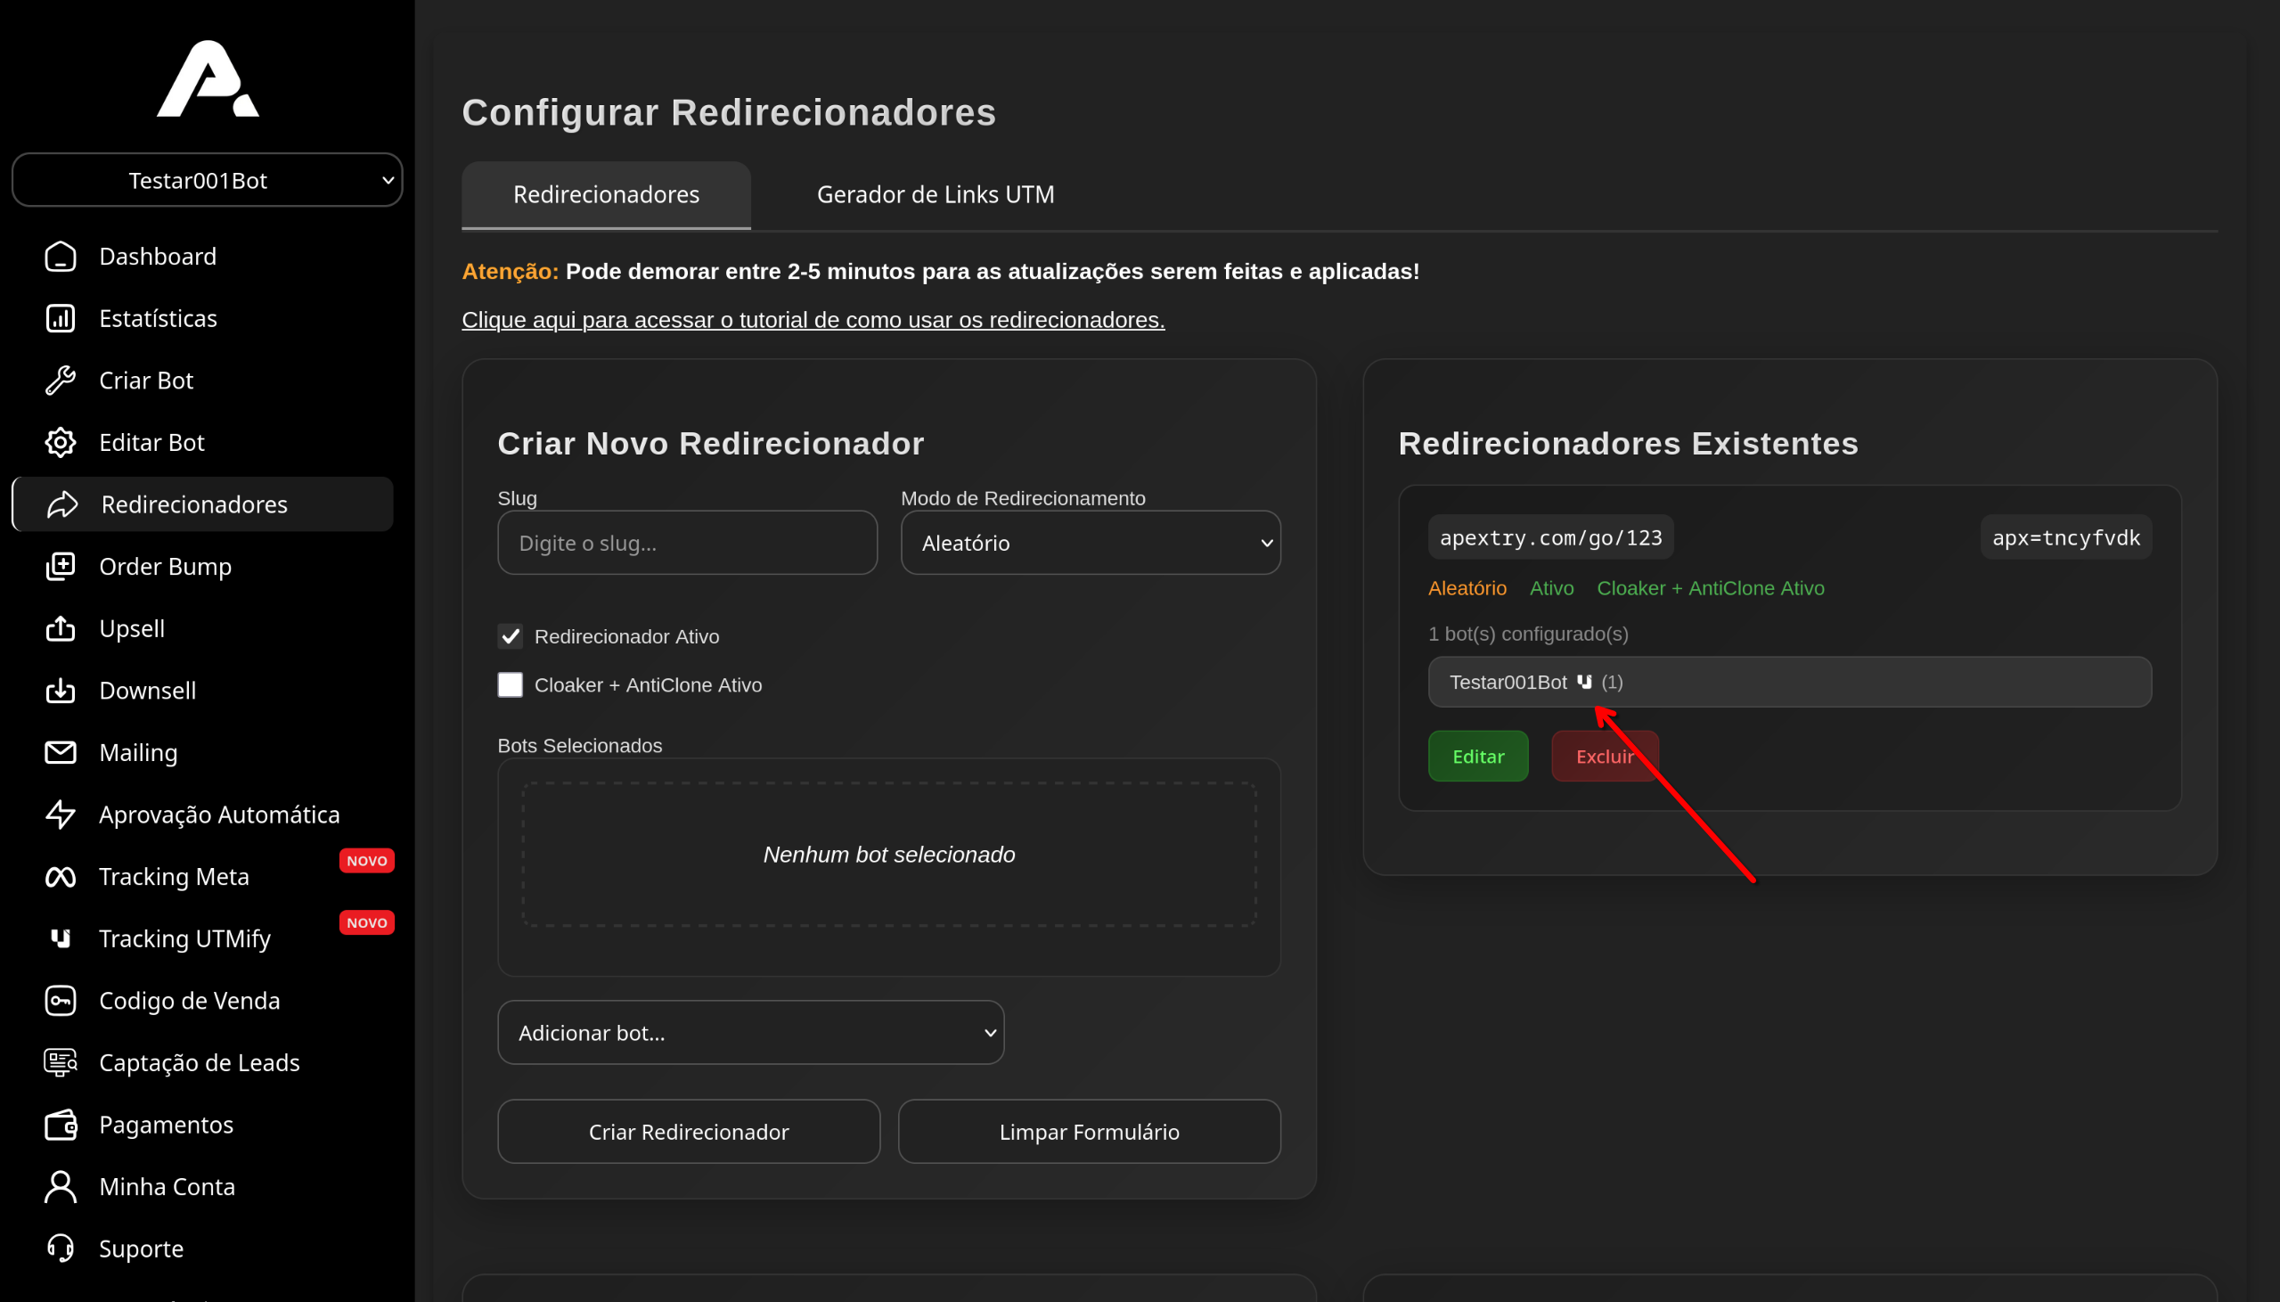The image size is (2280, 1302).
Task: Click the Cloaker + AntiClone Ativo status label
Action: (x=1711, y=588)
